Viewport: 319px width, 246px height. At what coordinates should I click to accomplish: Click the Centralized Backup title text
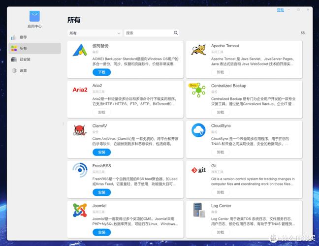coord(229,86)
